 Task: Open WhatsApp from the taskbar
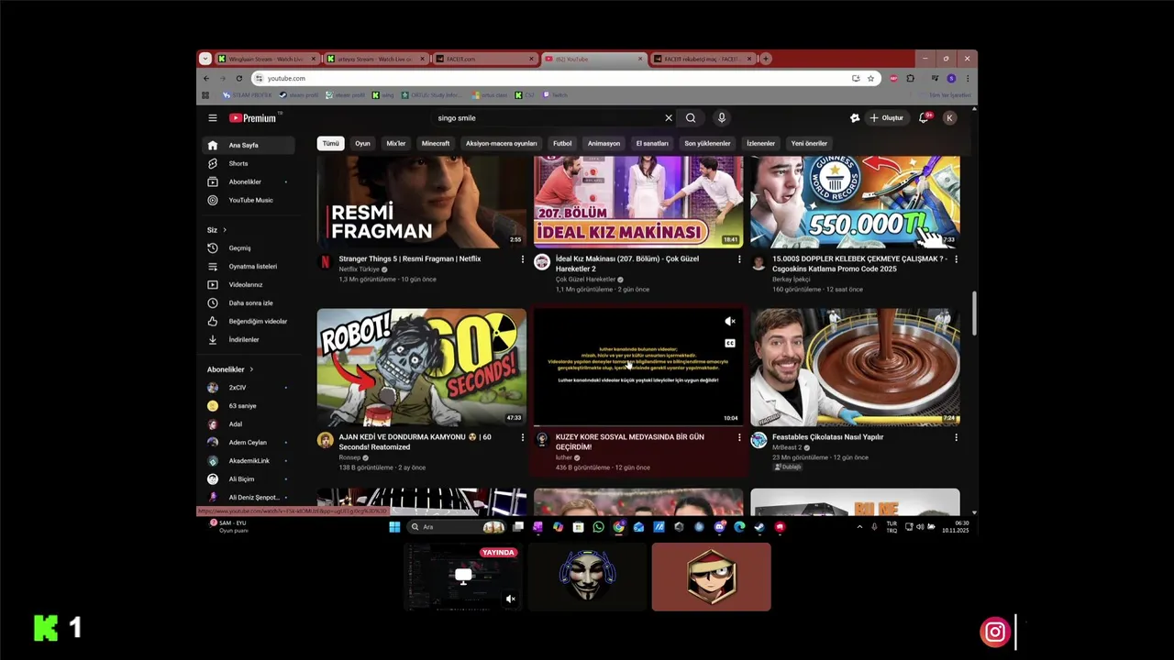[598, 527]
